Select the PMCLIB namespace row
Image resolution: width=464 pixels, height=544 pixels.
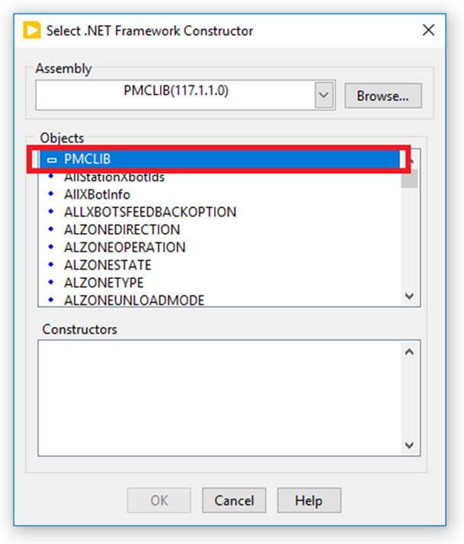coord(88,159)
